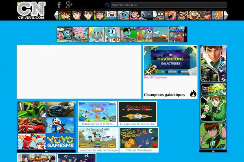244x162 pixels.
Task: Click the Tom and Jerry Colossal Catastrophe image
Action: [139, 138]
